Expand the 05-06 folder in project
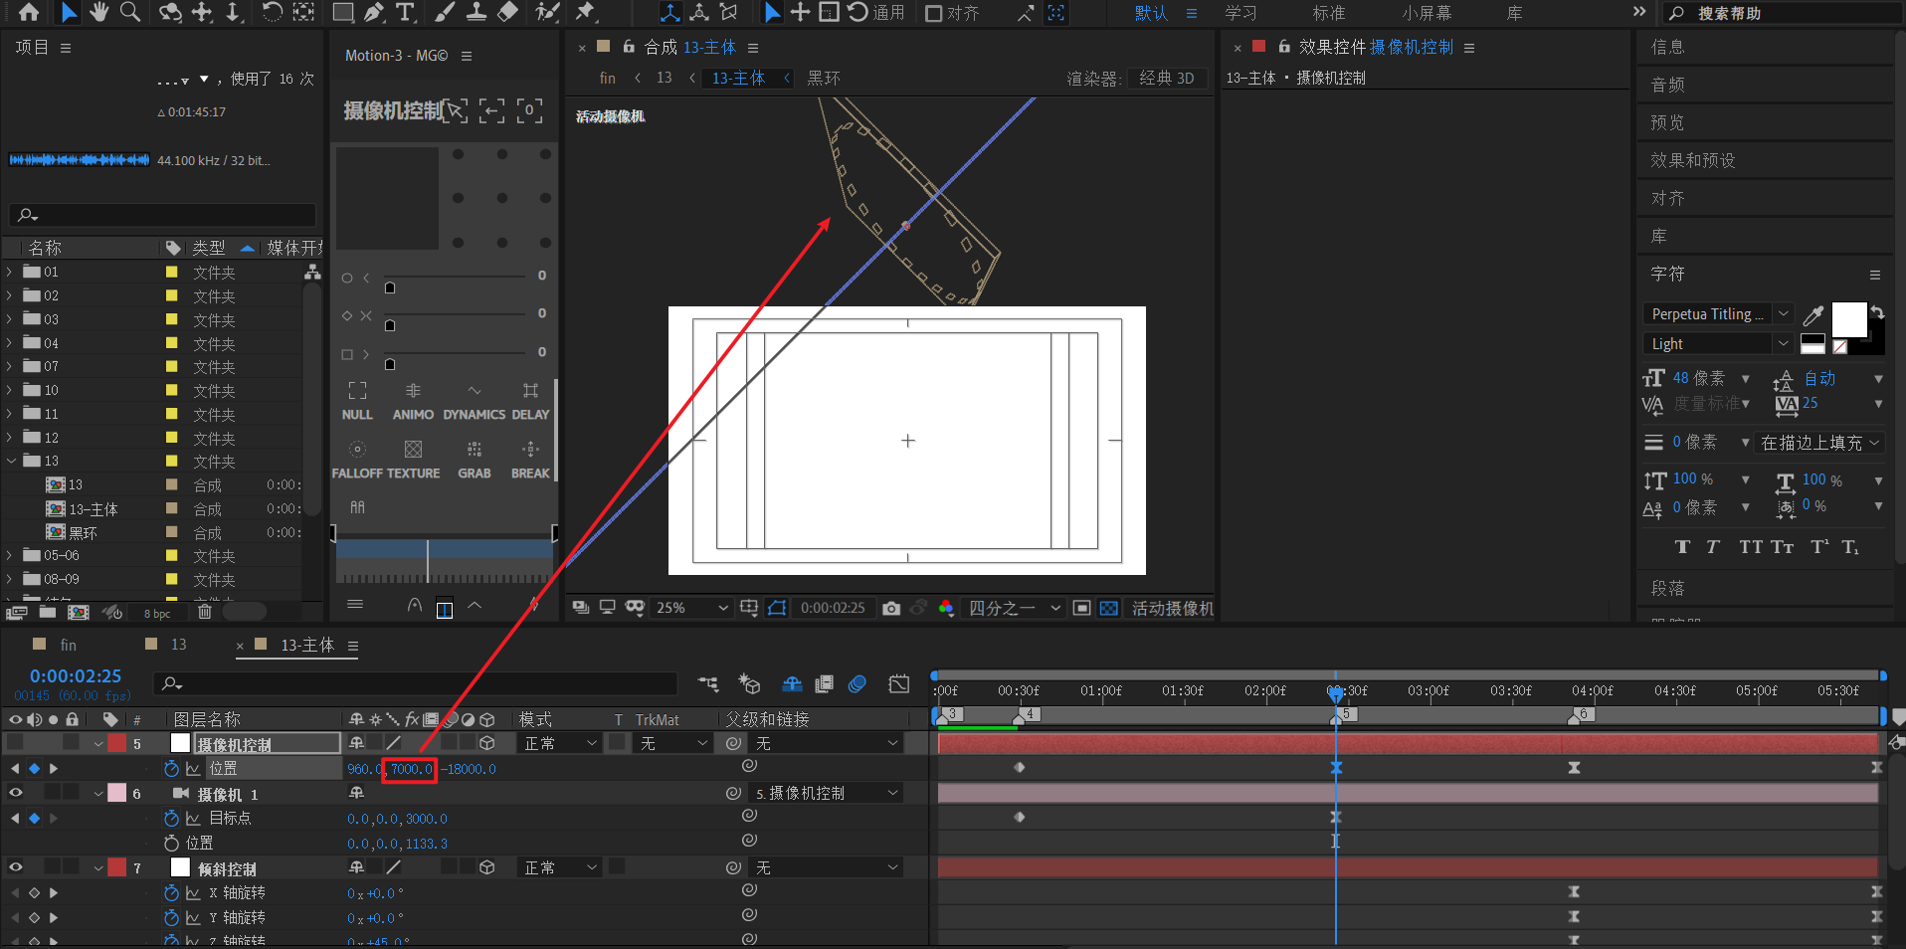The image size is (1906, 949). (x=10, y=555)
